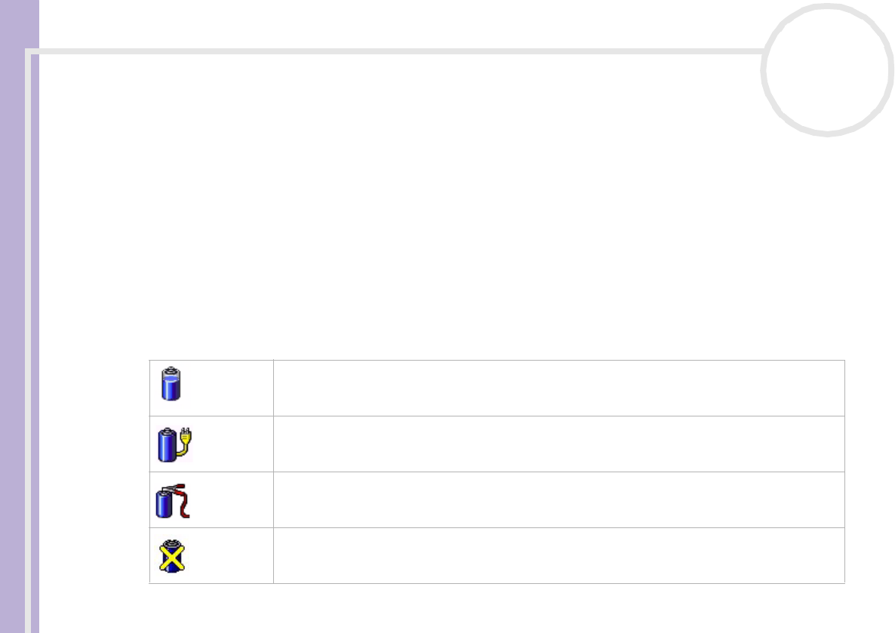Click the battery with red unplugged cable icon
895x633 pixels.
173,501
